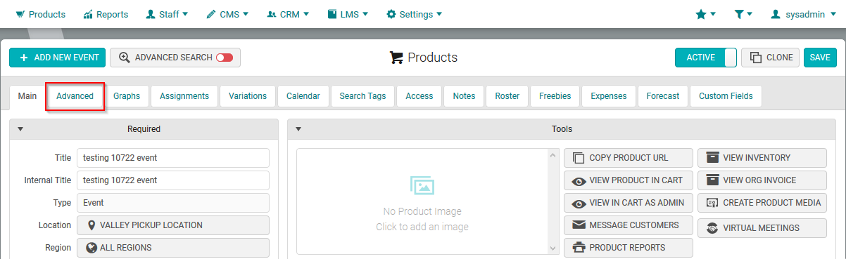Click the Add New Event button
The height and width of the screenshot is (259, 846).
pos(57,58)
